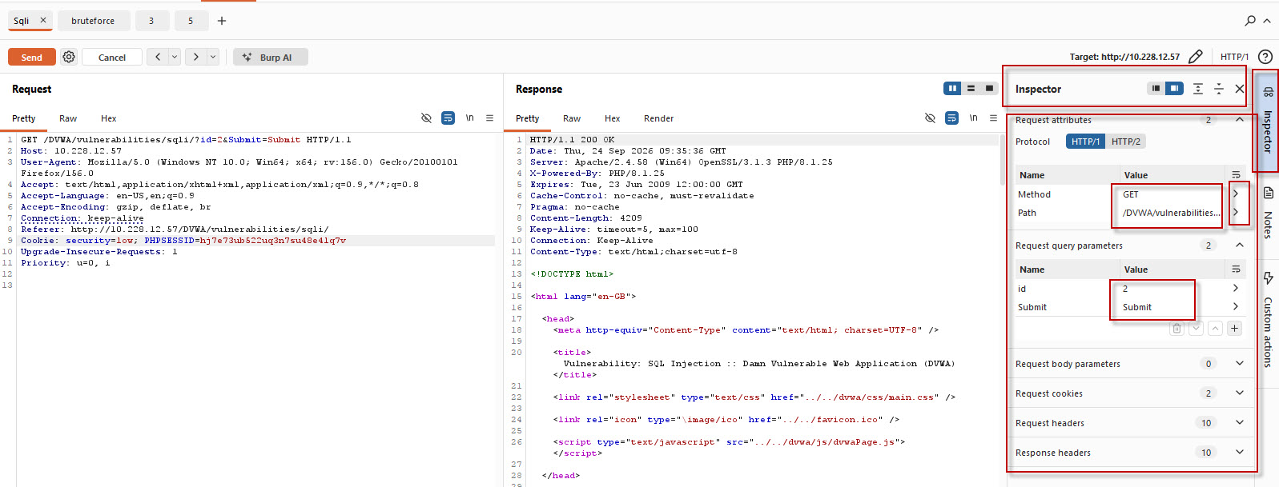Screen dimensions: 1279x487
Task: Add a new query parameter
Action: 1235,328
